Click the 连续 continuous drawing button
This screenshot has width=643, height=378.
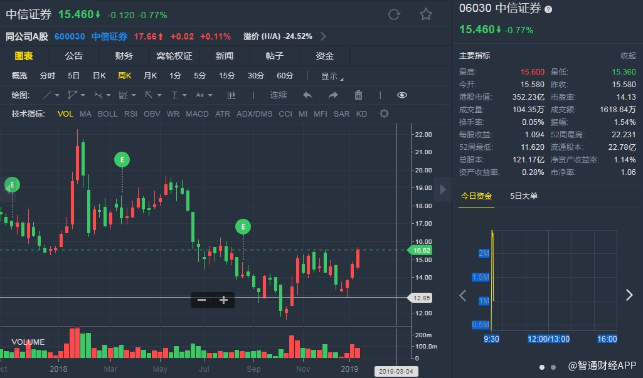(279, 95)
